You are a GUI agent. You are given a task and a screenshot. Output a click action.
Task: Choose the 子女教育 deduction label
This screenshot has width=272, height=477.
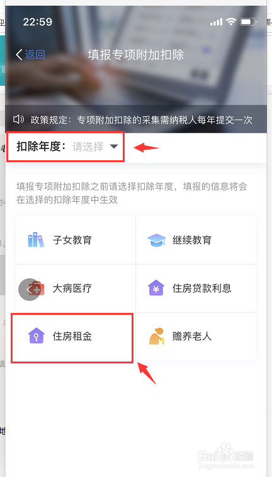click(x=72, y=240)
